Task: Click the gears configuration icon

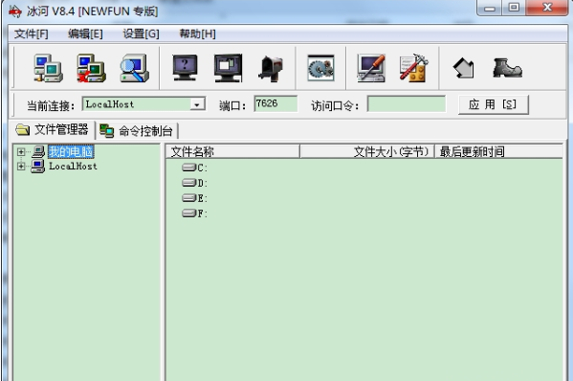Action: pyautogui.click(x=320, y=68)
